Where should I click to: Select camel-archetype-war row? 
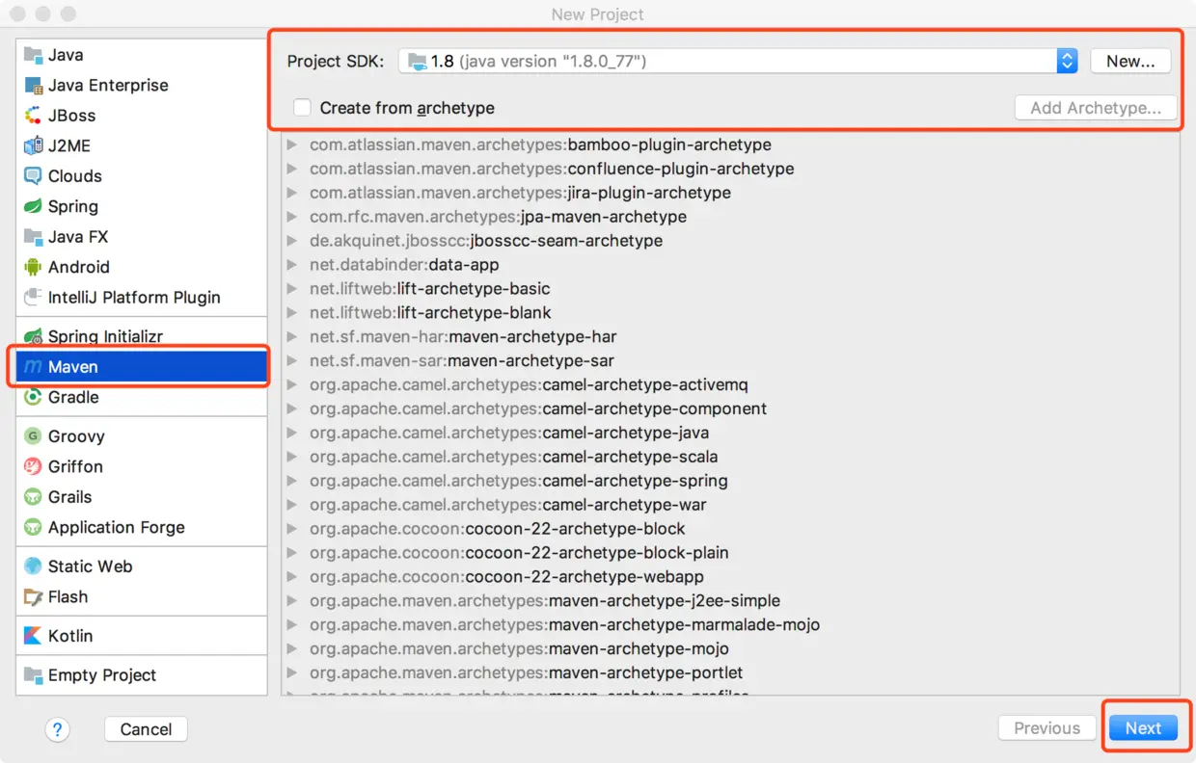click(730, 505)
